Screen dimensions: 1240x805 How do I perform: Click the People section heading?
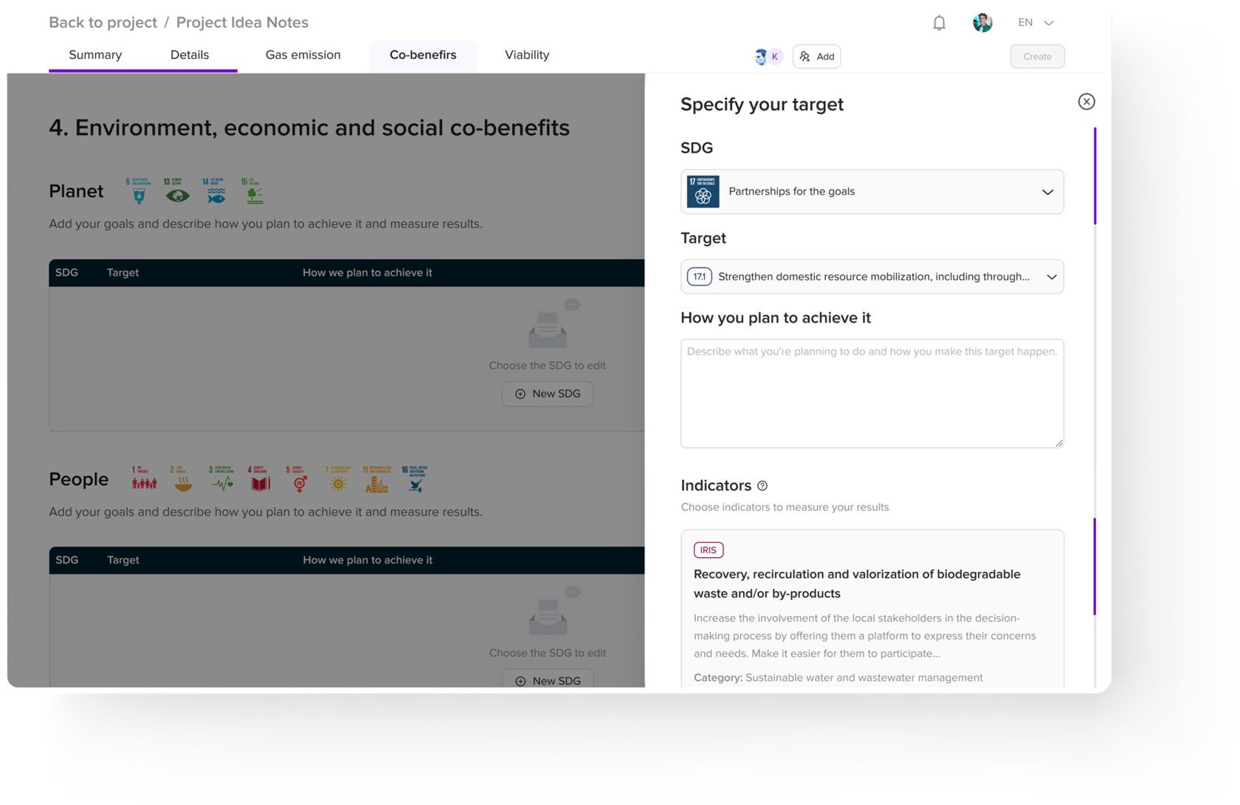[78, 480]
